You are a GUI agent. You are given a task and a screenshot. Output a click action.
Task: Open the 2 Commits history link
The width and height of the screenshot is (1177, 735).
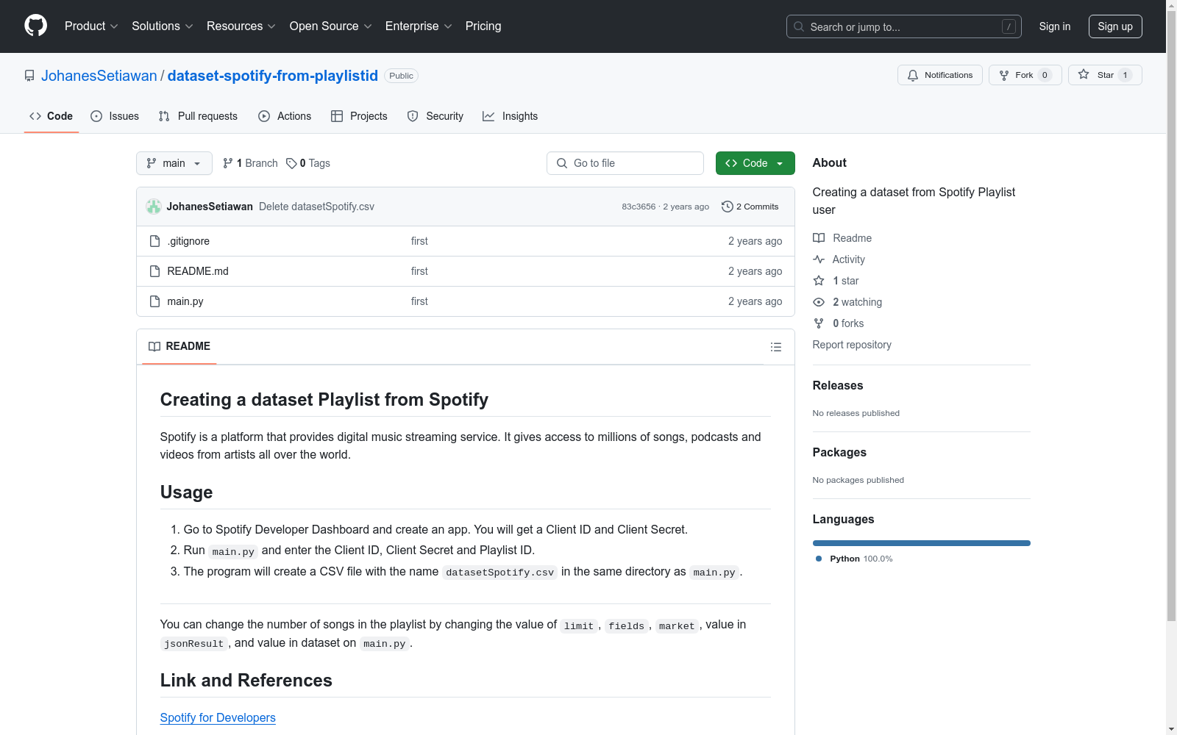pyautogui.click(x=750, y=207)
